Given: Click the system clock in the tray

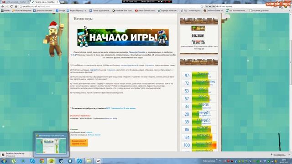Looking at the screenshot, I should [284, 161].
